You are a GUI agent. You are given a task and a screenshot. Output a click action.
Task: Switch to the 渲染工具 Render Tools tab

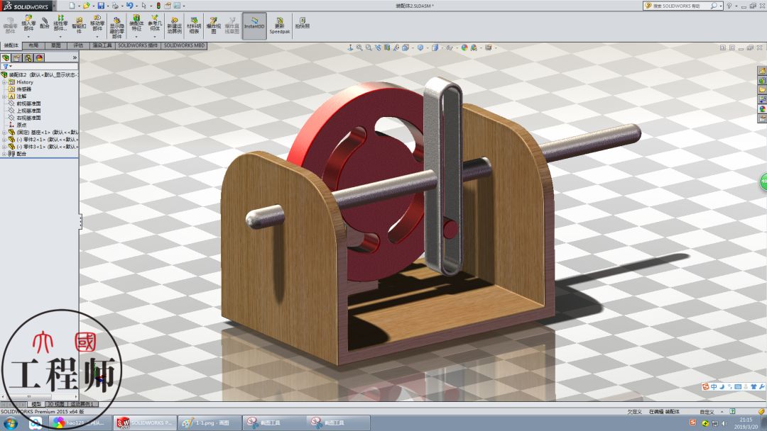pos(102,45)
